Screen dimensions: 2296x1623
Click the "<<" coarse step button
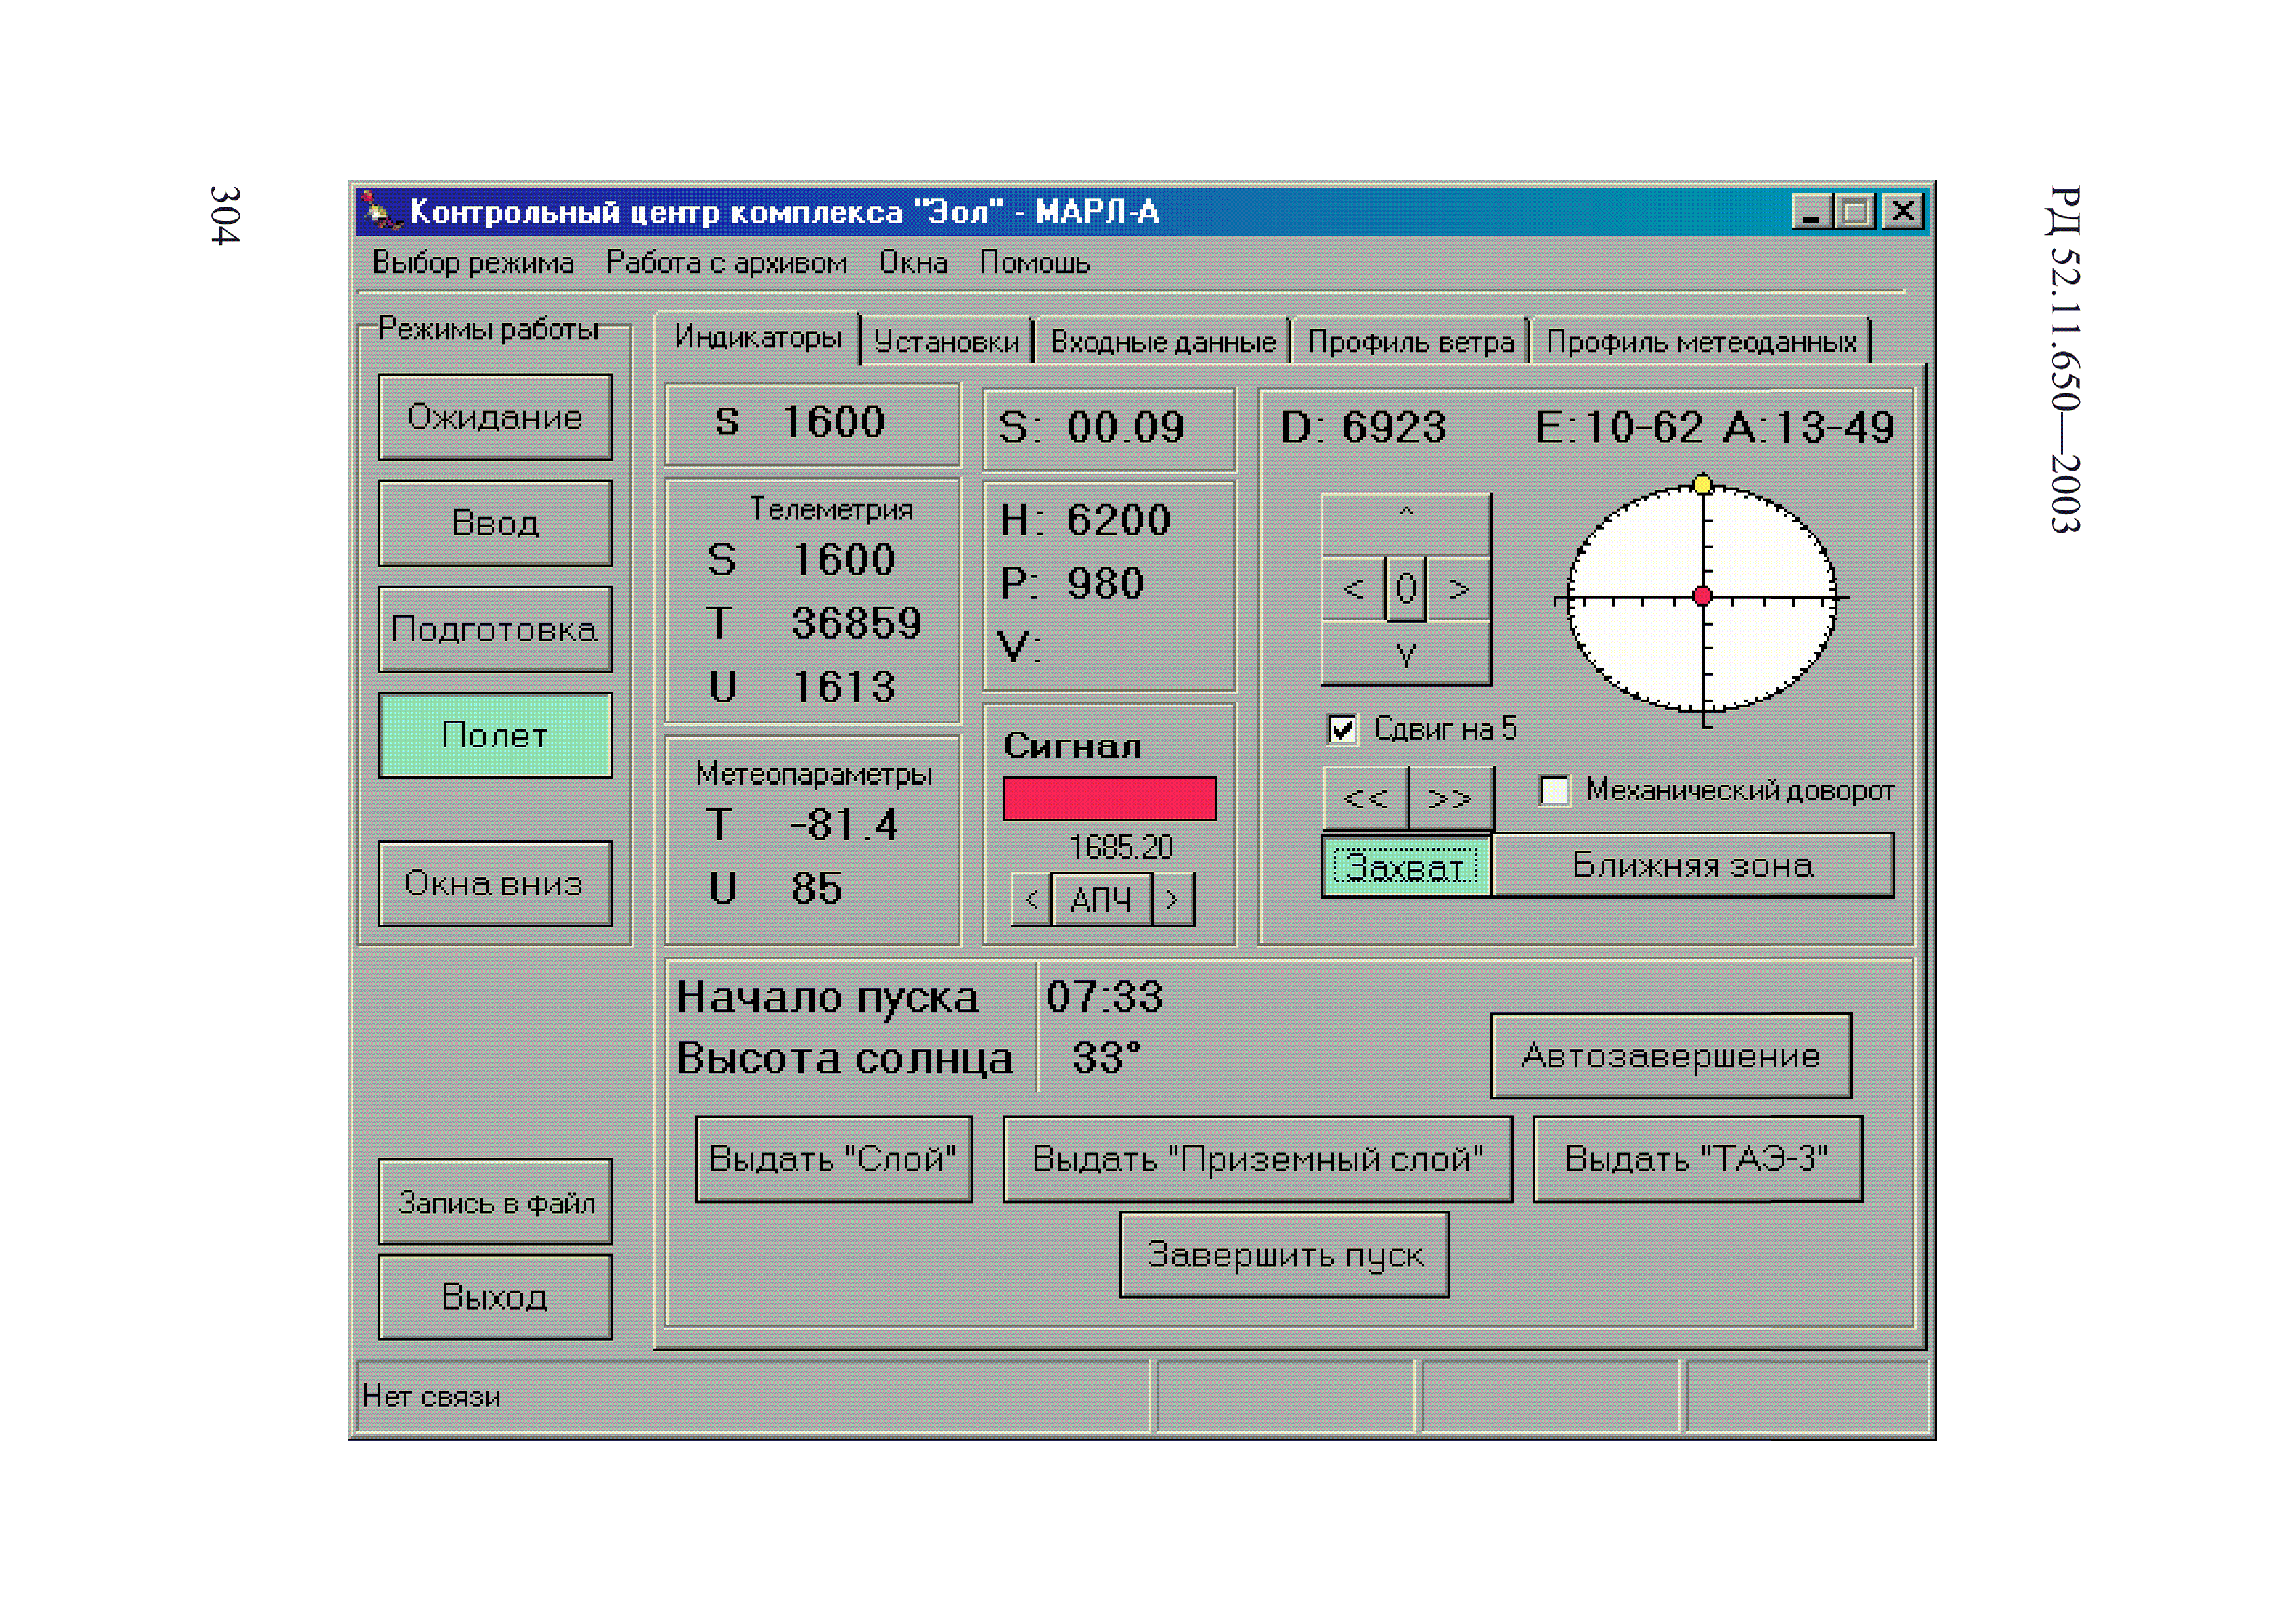[1367, 798]
